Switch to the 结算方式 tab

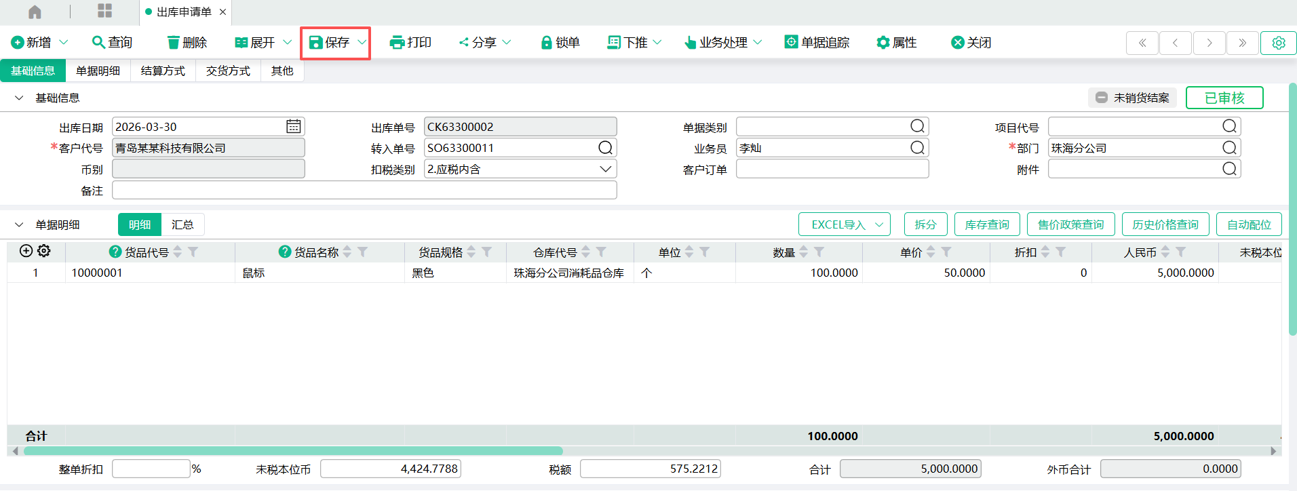click(163, 71)
